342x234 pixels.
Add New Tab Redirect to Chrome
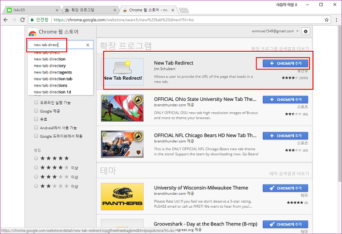(286, 63)
